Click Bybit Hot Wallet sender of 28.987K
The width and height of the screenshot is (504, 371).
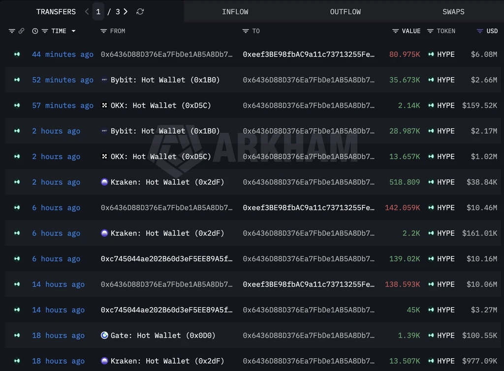tap(165, 131)
